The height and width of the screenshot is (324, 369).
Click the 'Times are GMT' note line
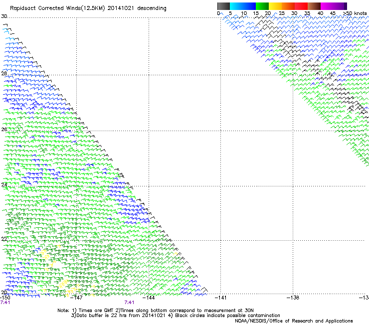click(x=155, y=311)
